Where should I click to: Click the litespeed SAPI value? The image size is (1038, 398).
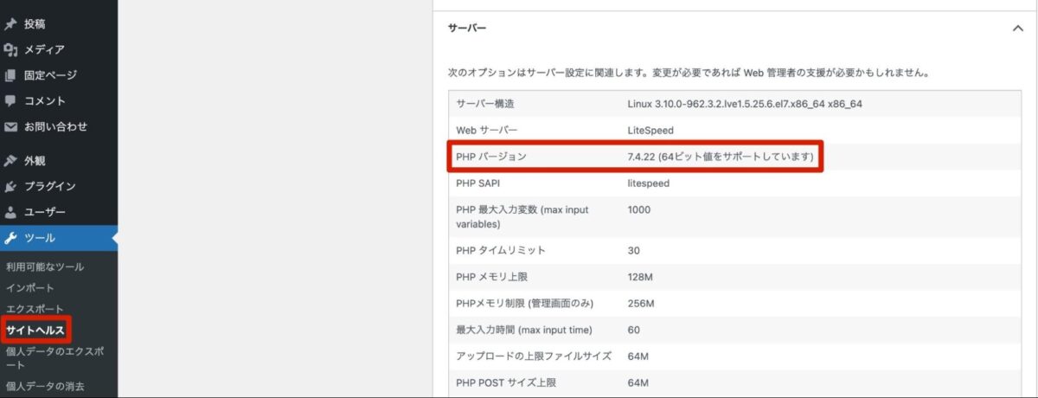tap(648, 183)
